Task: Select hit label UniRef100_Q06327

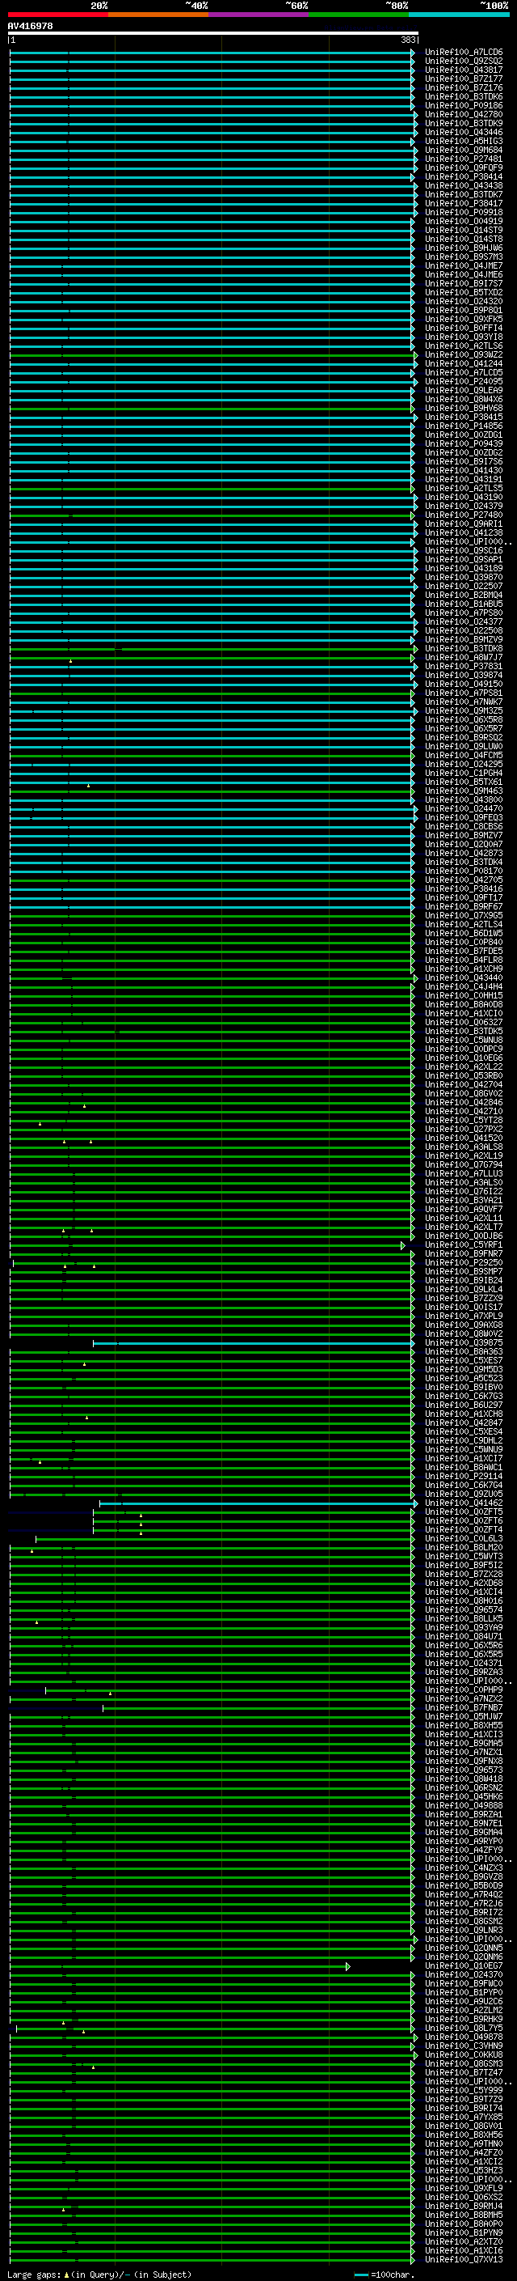Action: [x=463, y=1022]
